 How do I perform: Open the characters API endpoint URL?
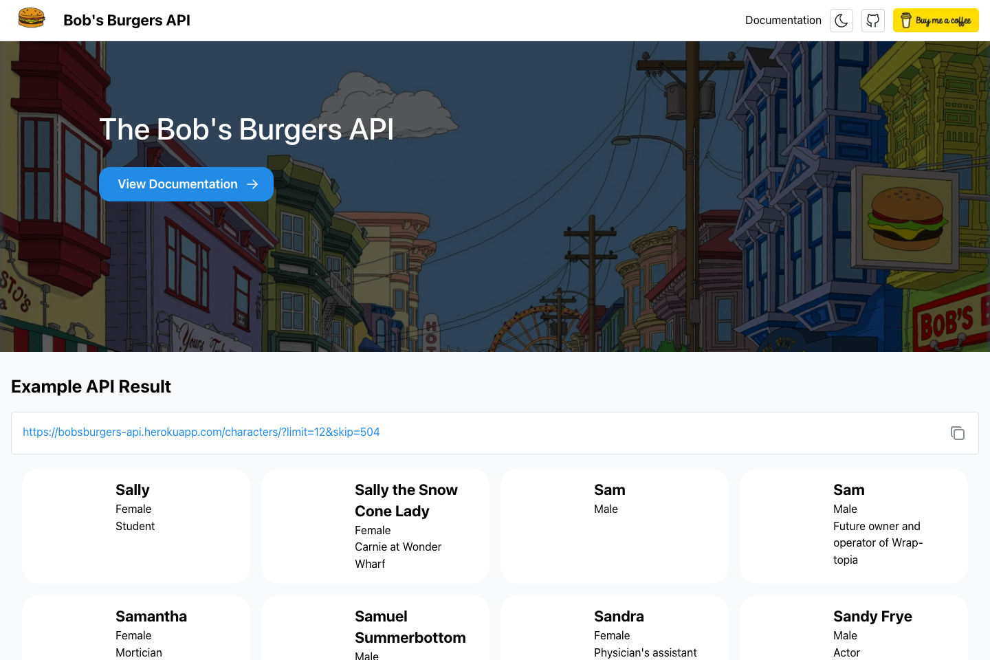201,432
